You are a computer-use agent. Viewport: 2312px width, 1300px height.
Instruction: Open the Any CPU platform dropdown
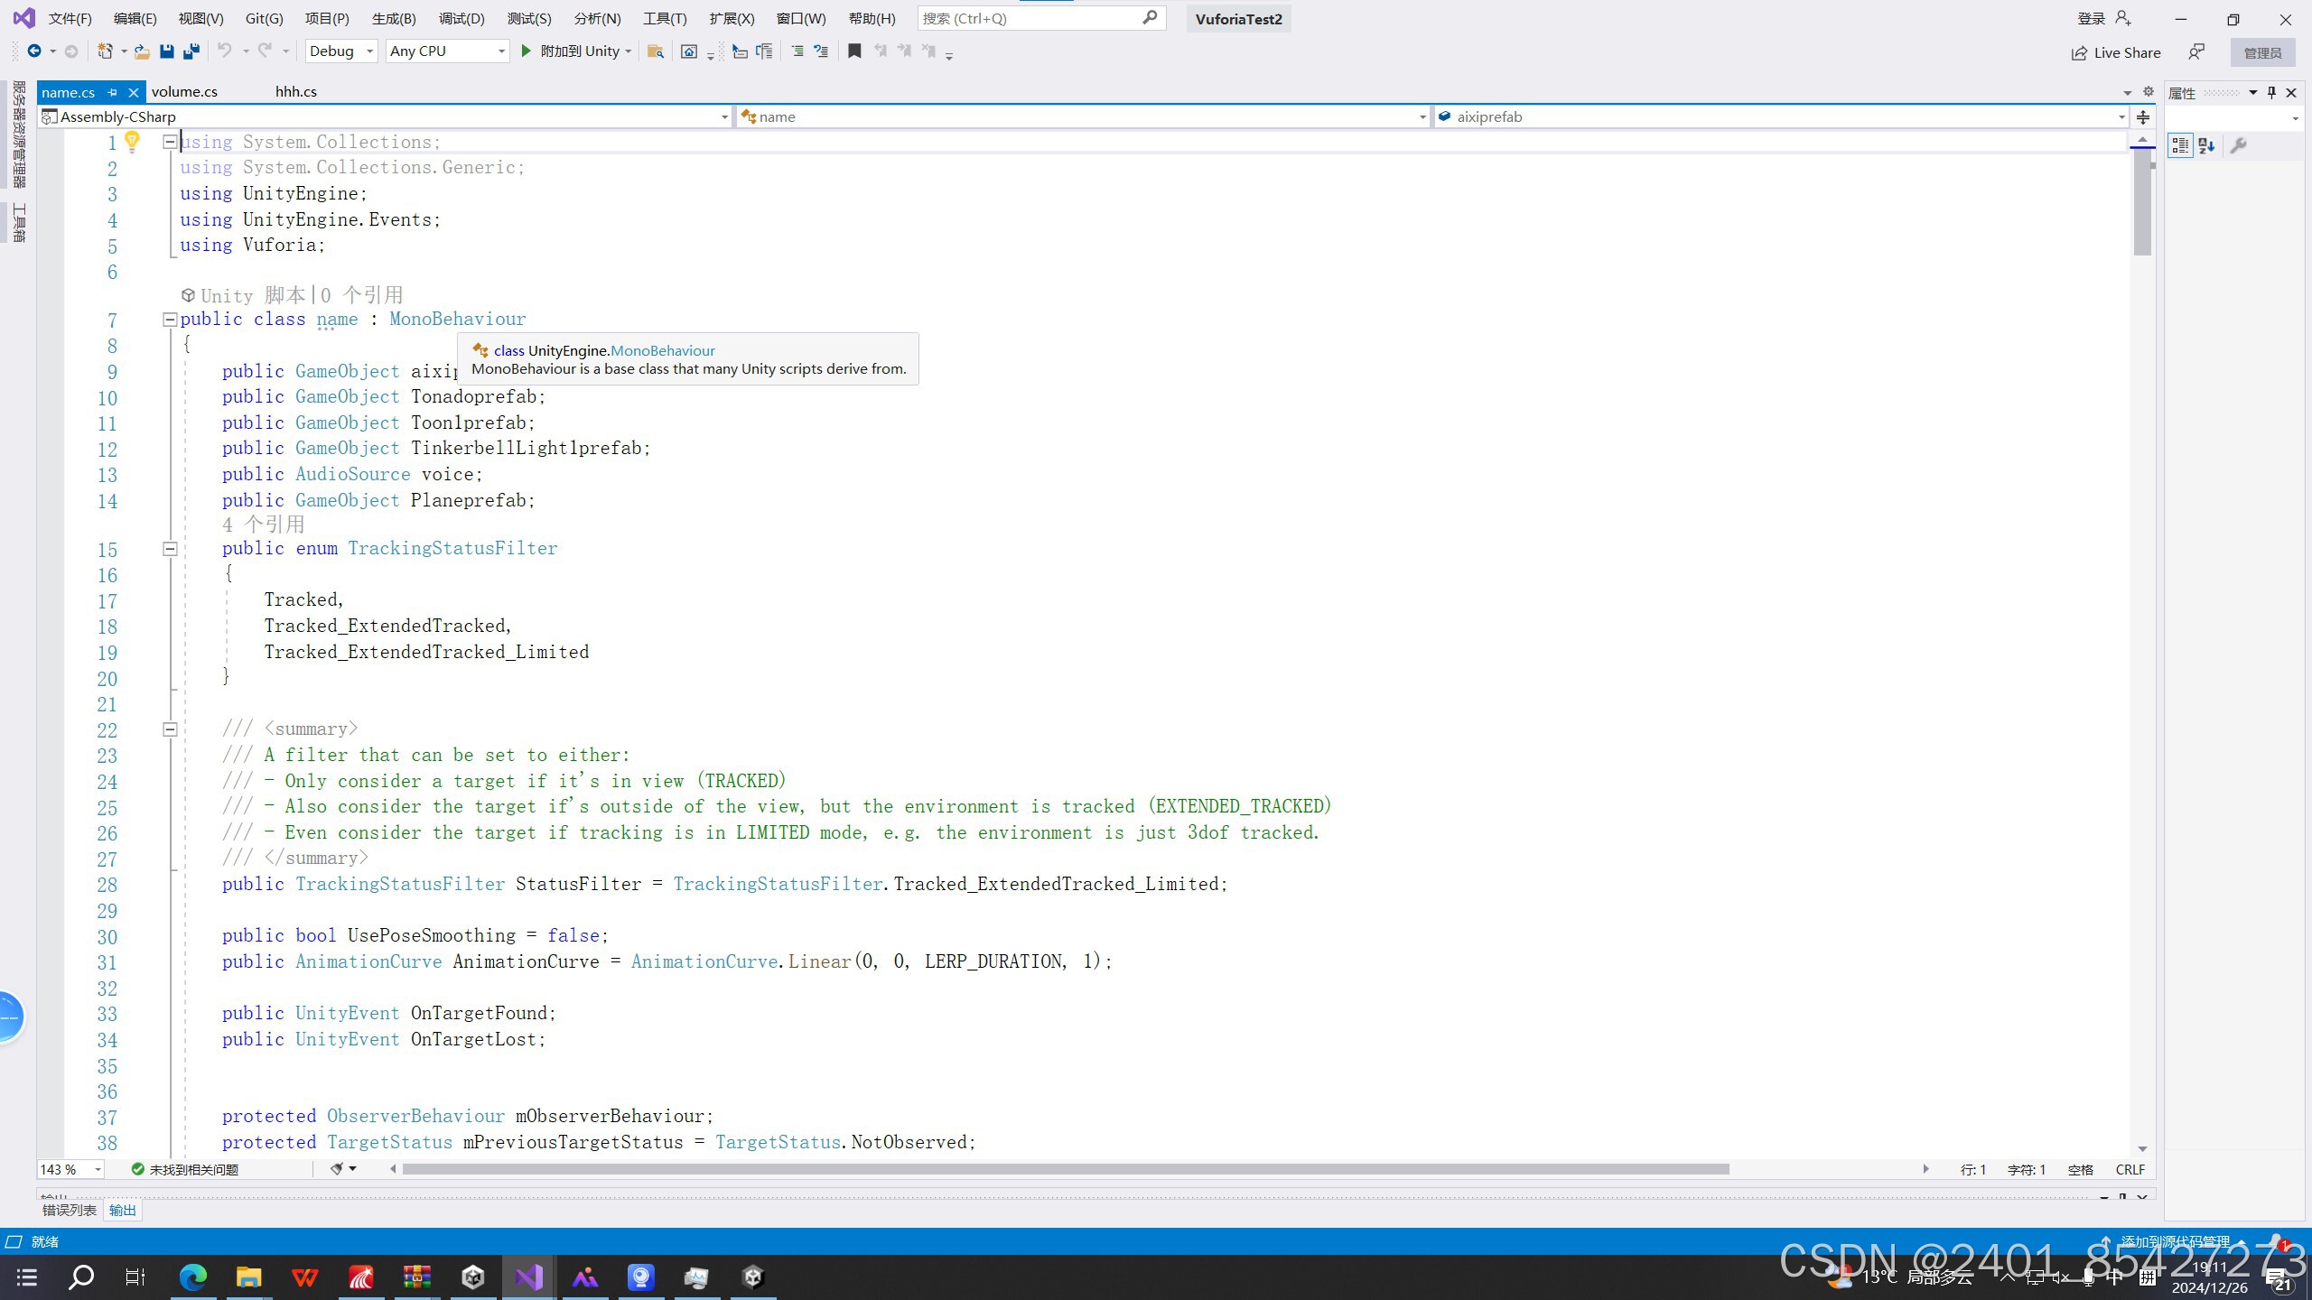pyautogui.click(x=446, y=51)
